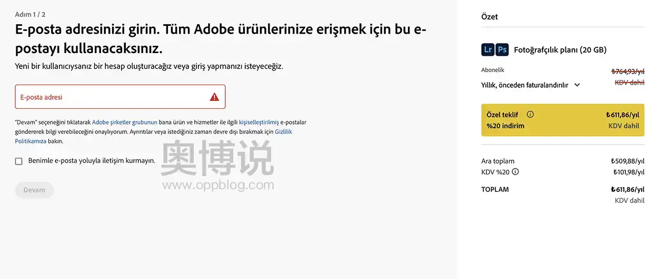Click the Fotoğrafçılık planı (20 GB) title
This screenshot has height=279, width=659.
coord(560,50)
